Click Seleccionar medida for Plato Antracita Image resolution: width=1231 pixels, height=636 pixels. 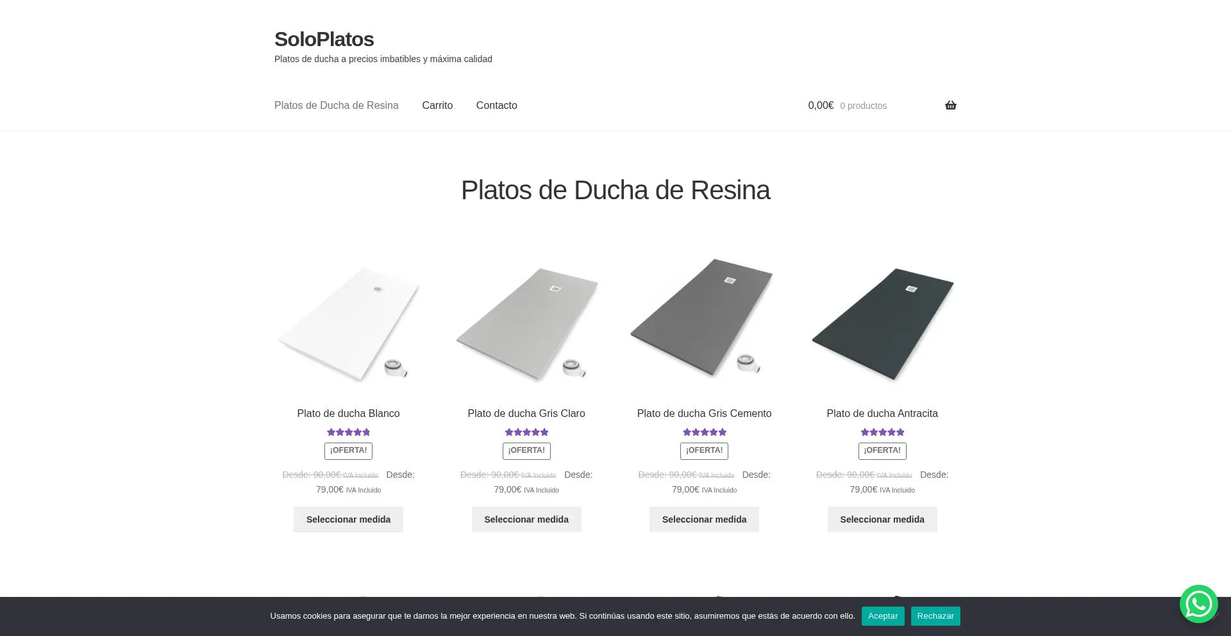[882, 519]
